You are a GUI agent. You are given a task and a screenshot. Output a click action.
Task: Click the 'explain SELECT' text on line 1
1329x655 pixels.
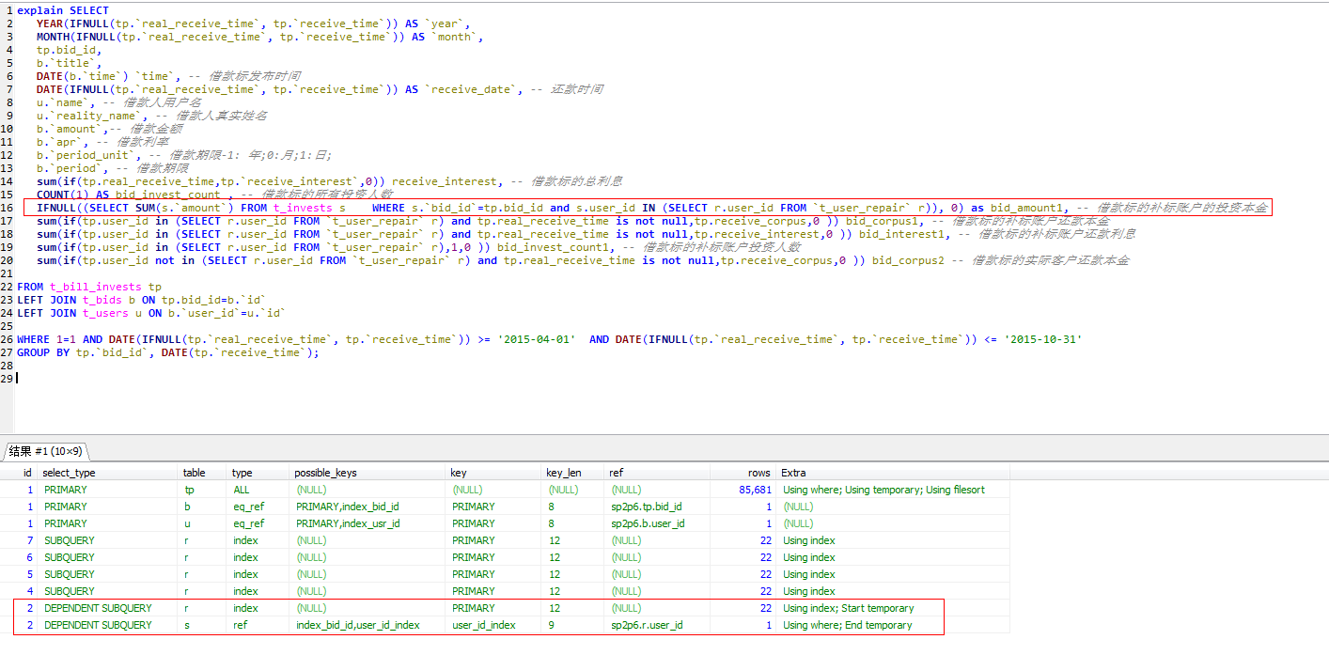[x=62, y=10]
